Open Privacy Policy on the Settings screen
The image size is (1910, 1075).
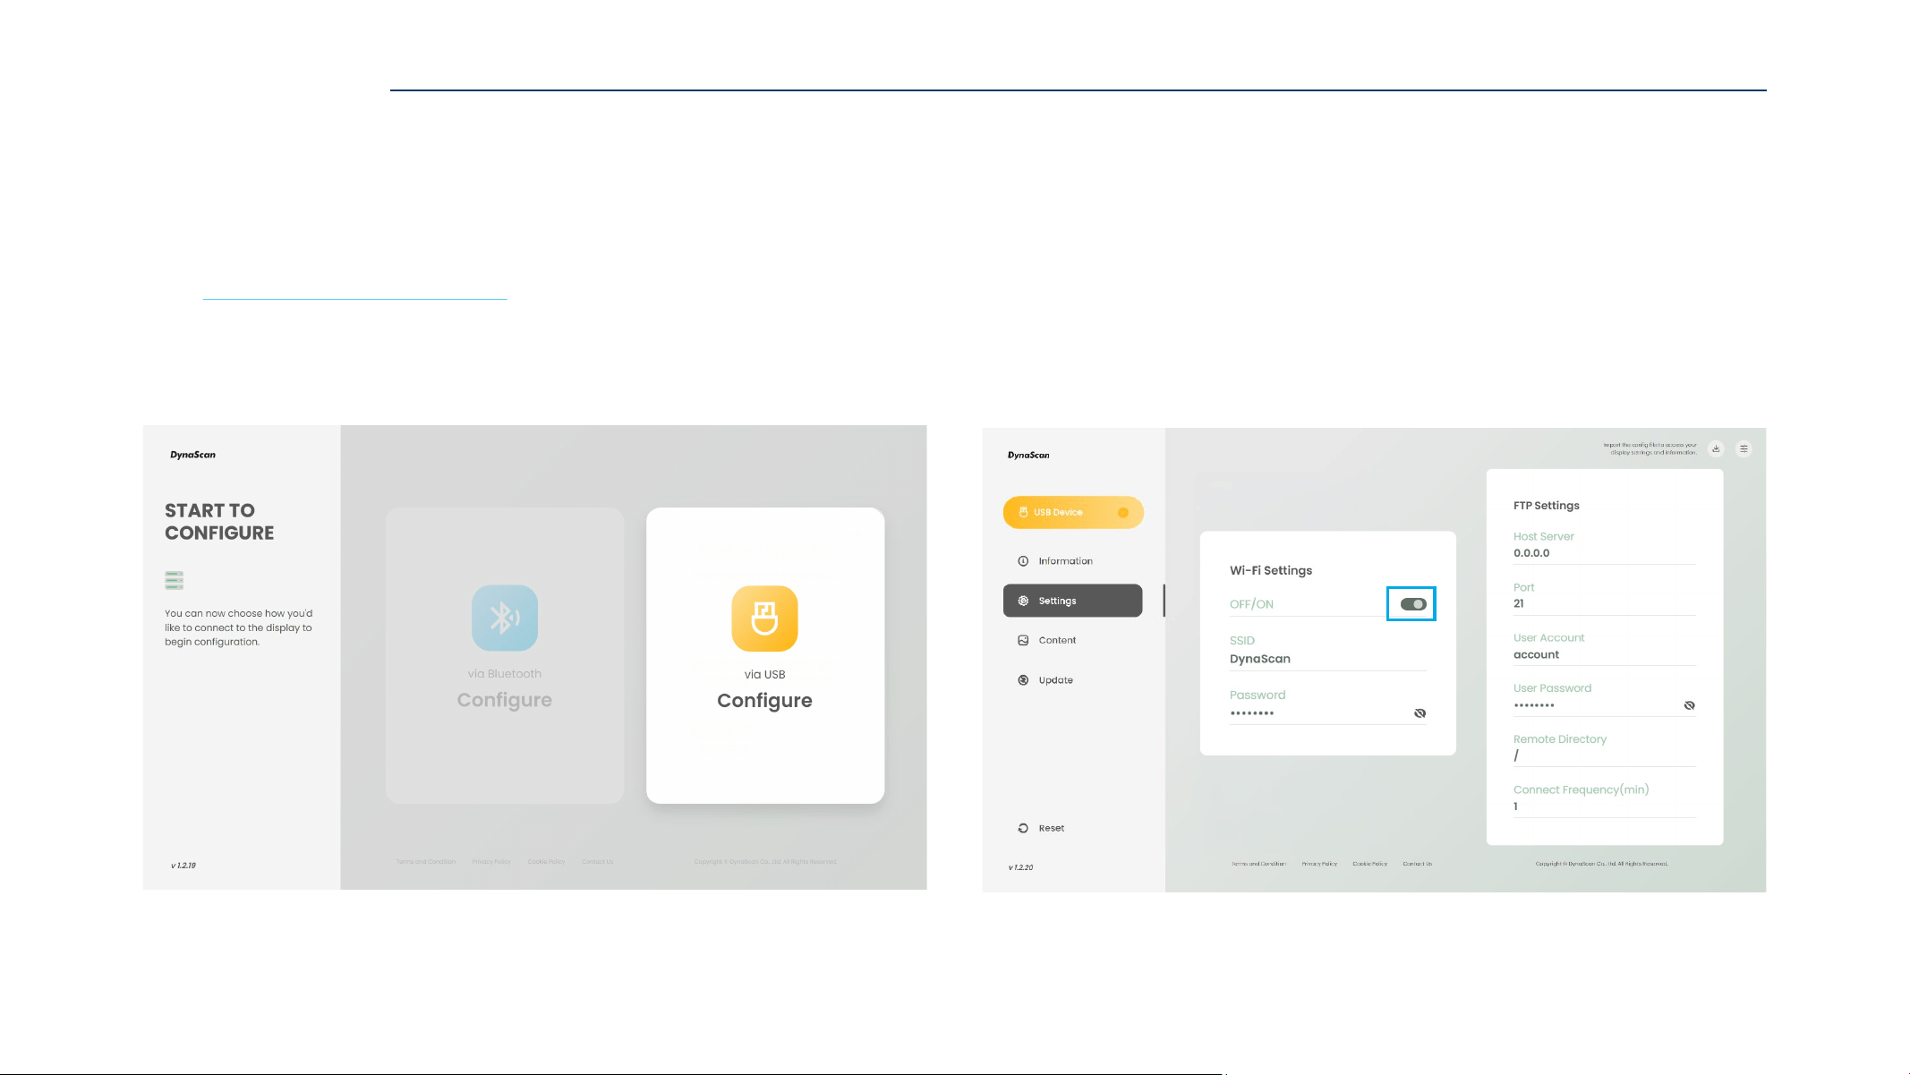[x=1319, y=864]
